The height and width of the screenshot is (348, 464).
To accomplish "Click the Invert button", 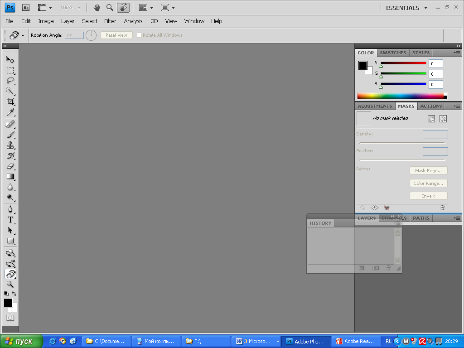I will [x=428, y=196].
